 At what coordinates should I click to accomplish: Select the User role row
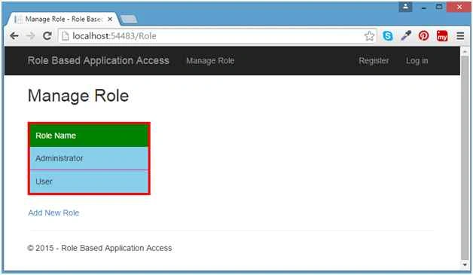click(89, 182)
